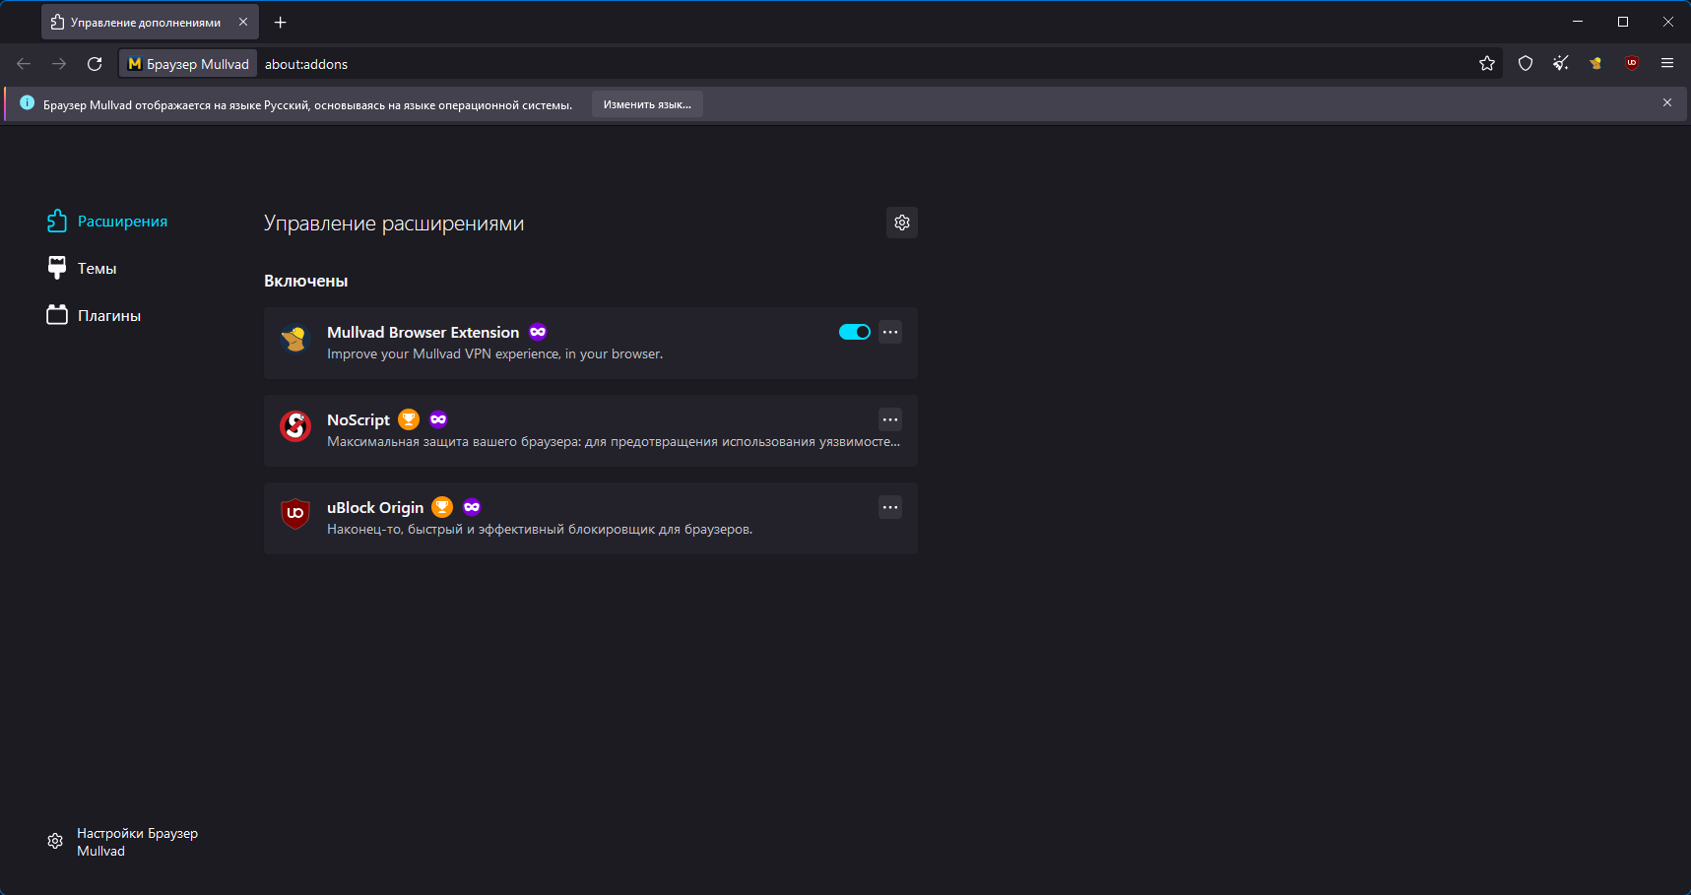Bookmark this page with the star icon

(1487, 64)
